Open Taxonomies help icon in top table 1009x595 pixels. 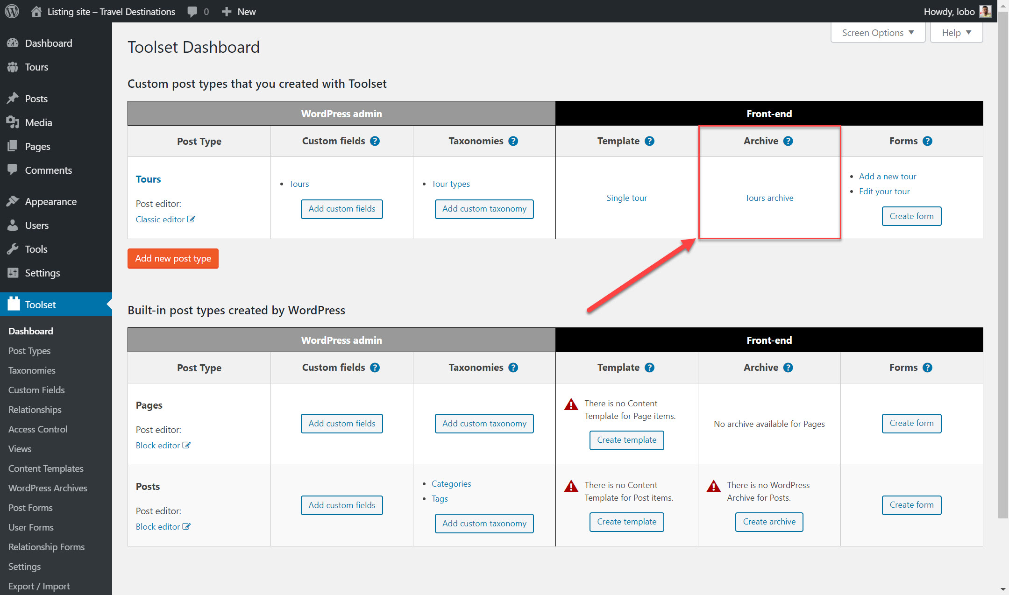click(x=513, y=141)
